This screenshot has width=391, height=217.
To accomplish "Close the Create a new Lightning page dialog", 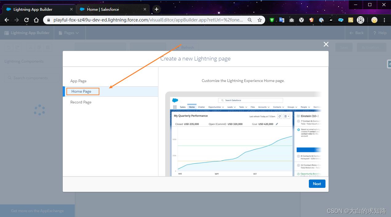I will (326, 44).
